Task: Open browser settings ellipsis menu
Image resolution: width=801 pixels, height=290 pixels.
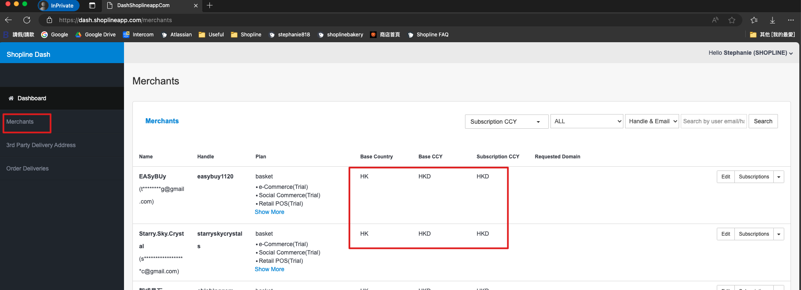Action: 791,20
